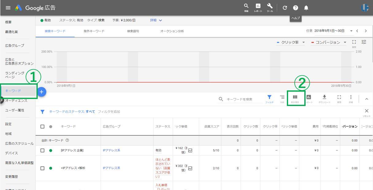Screen dimensions: 373x190
Task: Switch to the 検索キーワード tab
Action: 55,31
